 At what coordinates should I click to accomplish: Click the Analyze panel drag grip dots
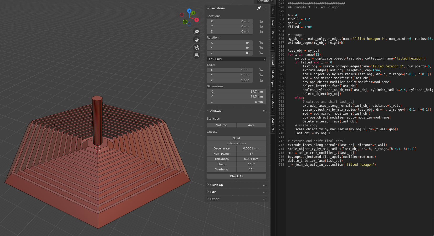[x=265, y=111]
